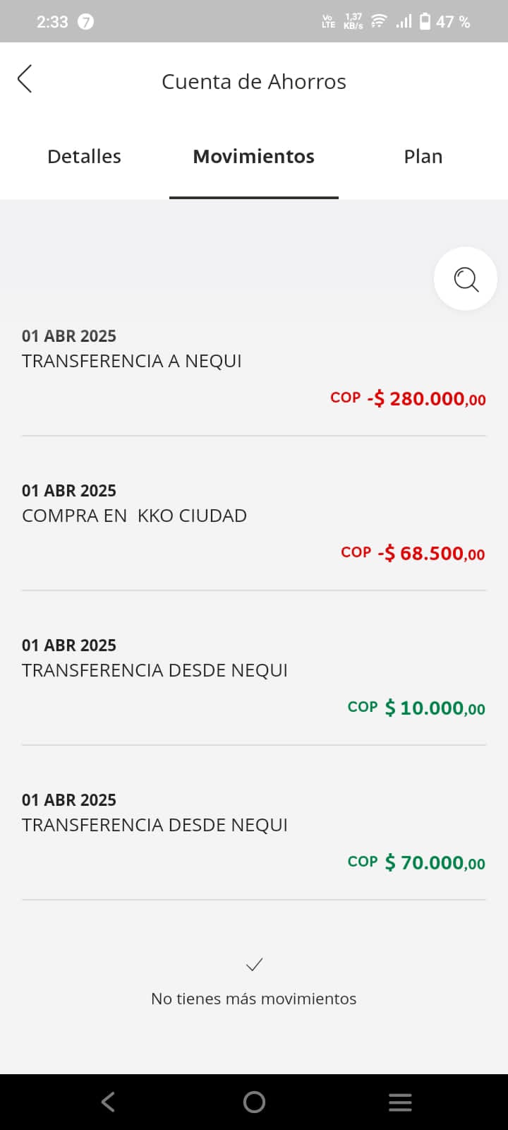Open the COMPRA EN KKO CIUDAD movement
The image size is (508, 1130).
coord(134,516)
